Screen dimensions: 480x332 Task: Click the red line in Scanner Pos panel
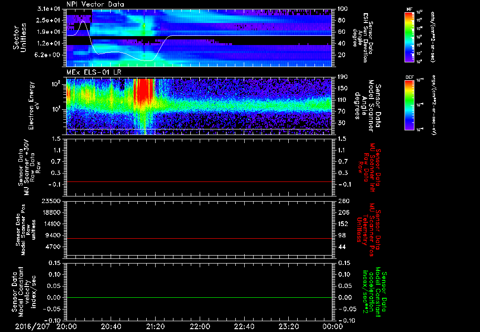tap(199, 238)
